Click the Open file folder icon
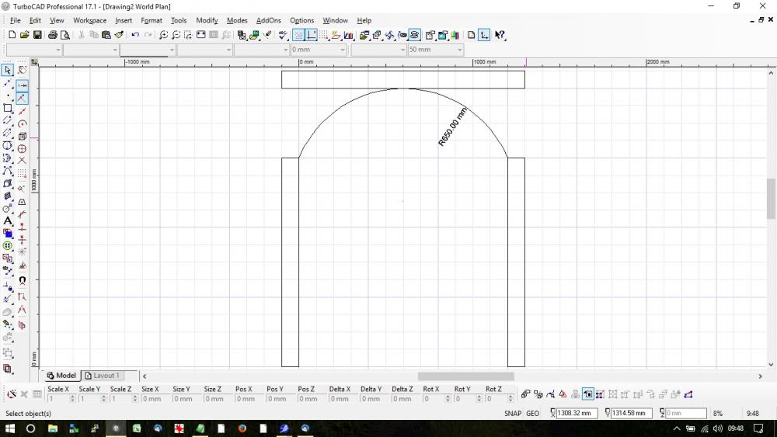The image size is (777, 437). click(24, 35)
